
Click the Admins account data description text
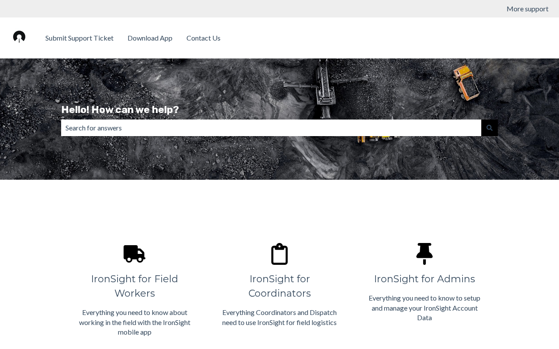coord(424,308)
